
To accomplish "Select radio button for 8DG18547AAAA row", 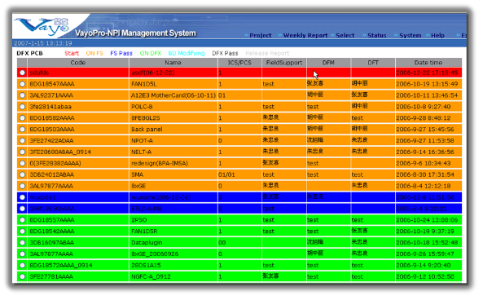I will pos(22,84).
